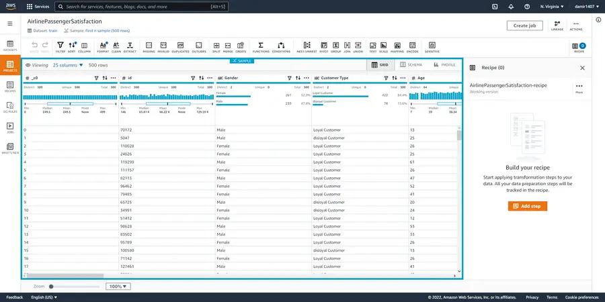The width and height of the screenshot is (605, 302).
Task: Open the Column tool in toolbar
Action: point(84,47)
